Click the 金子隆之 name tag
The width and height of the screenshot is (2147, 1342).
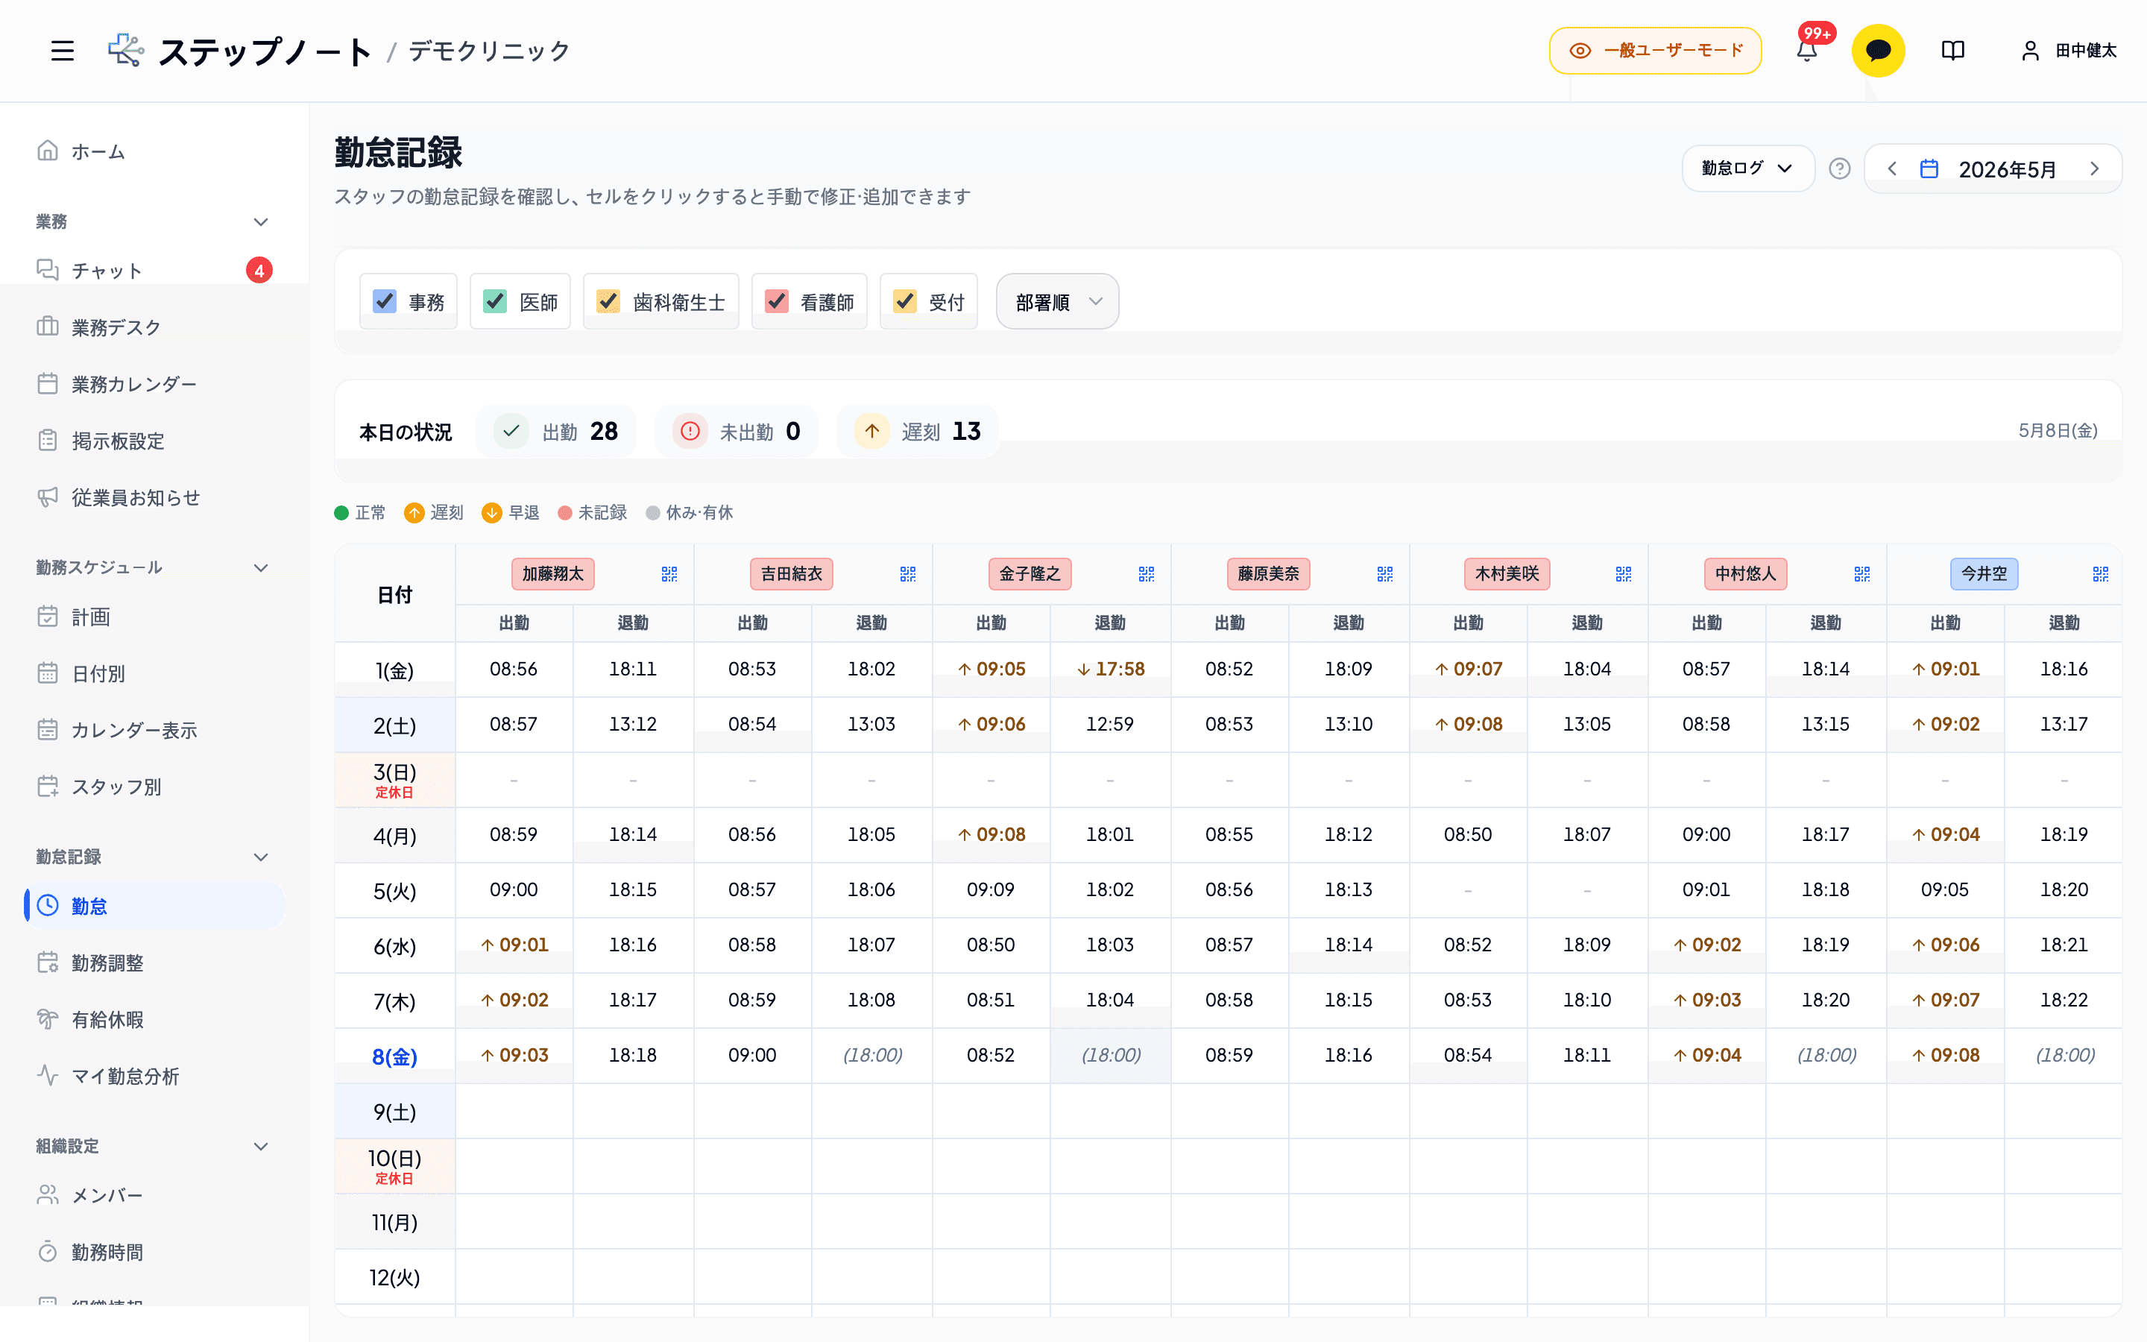1030,574
